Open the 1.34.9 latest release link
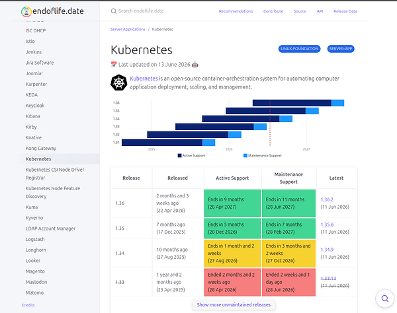 [327, 250]
